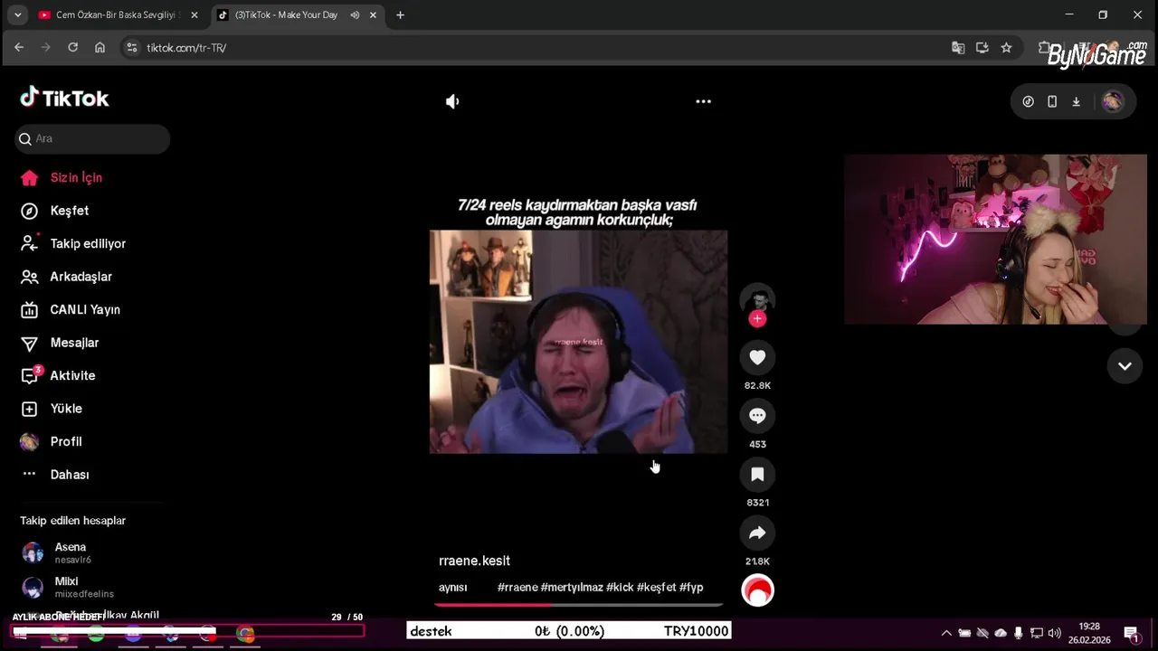Open Profil page from sidebar
The height and width of the screenshot is (651, 1158).
point(52,442)
